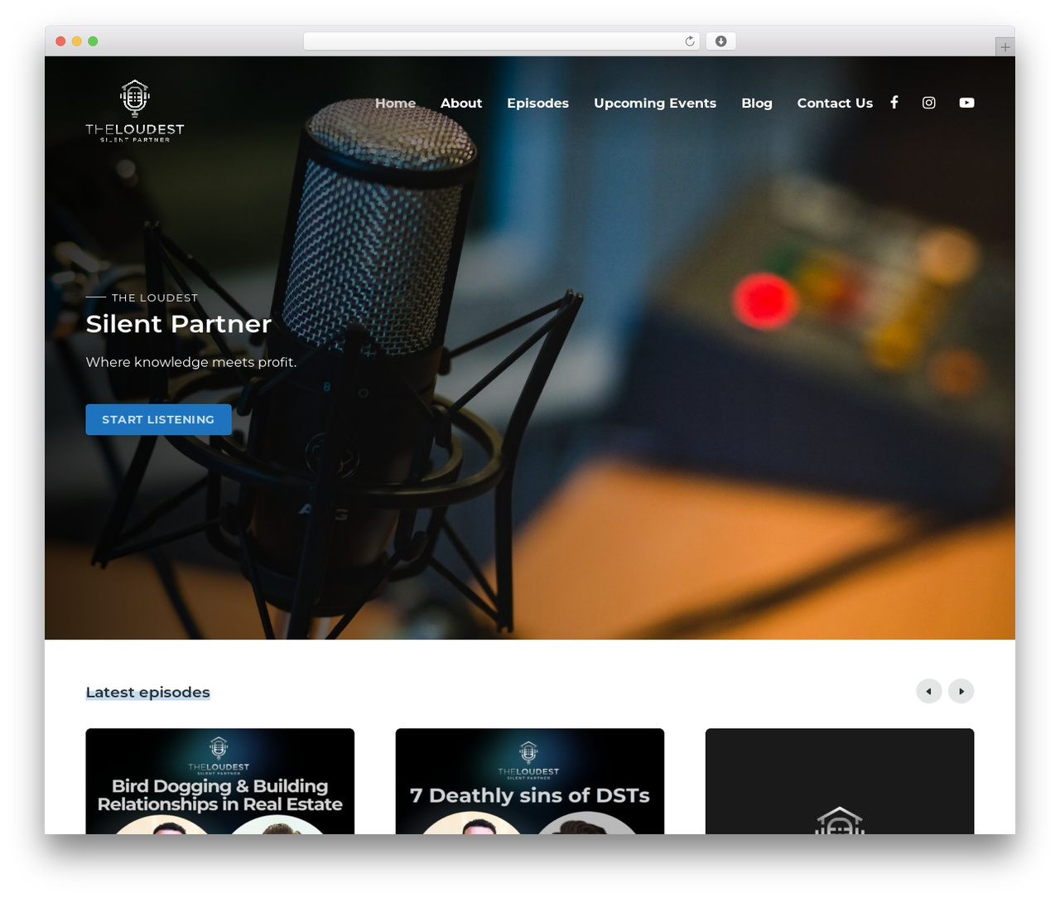Click the browser download icon
The width and height of the screenshot is (1060, 898).
pyautogui.click(x=721, y=41)
